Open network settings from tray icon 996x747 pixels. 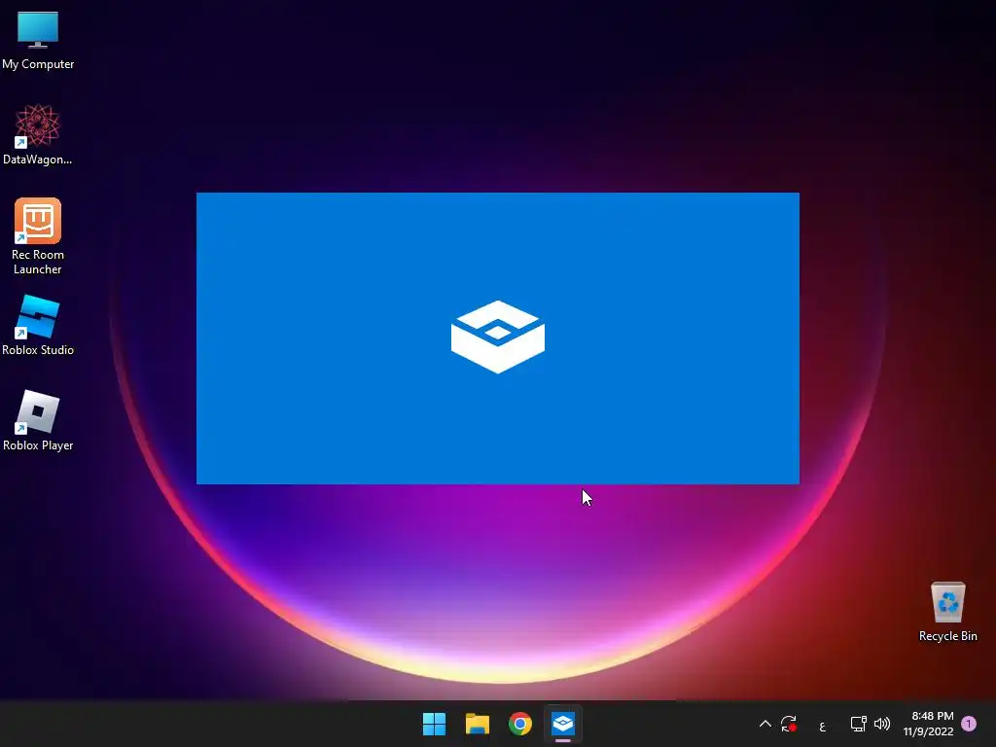pyautogui.click(x=858, y=724)
